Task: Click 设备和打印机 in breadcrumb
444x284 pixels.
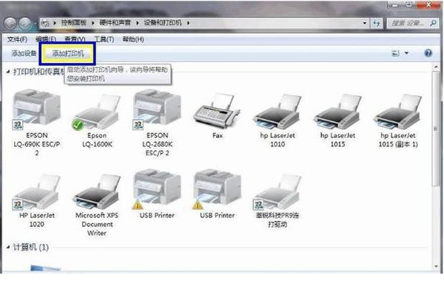Action: click(163, 23)
